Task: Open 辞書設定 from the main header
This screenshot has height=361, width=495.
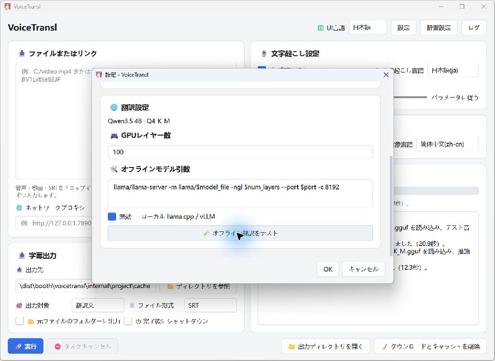Action: click(438, 28)
